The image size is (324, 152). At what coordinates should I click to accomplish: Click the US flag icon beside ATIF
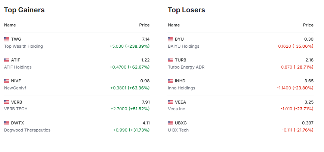pos(6,60)
